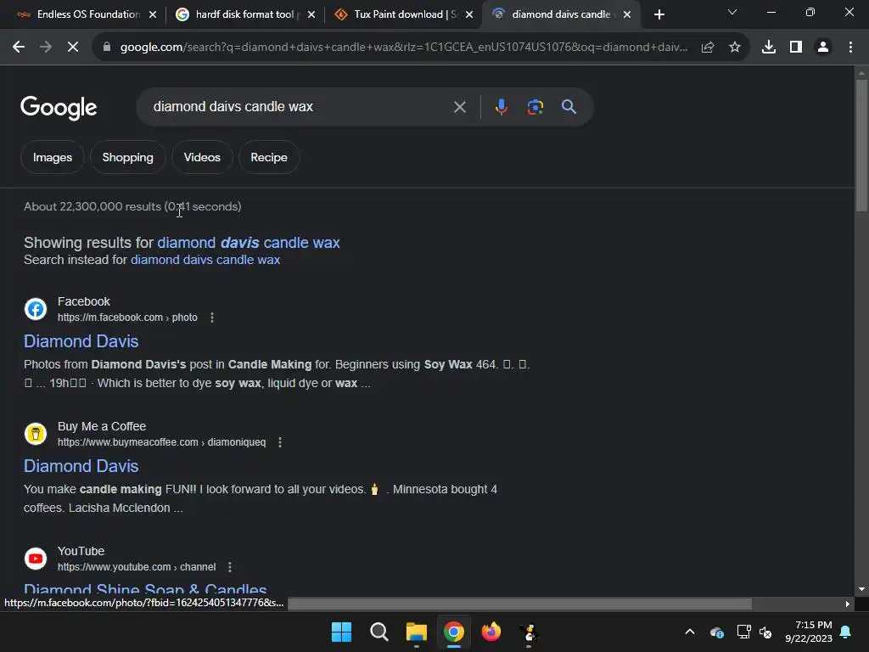Click muted volume tray icon
Screen dimensions: 869x652
pyautogui.click(x=765, y=632)
